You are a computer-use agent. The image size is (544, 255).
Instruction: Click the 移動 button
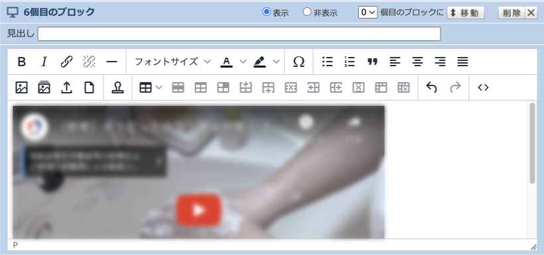click(x=466, y=13)
